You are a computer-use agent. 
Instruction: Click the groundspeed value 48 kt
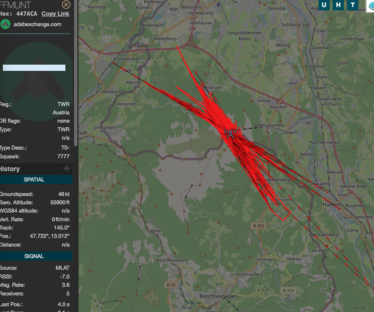pyautogui.click(x=64, y=194)
